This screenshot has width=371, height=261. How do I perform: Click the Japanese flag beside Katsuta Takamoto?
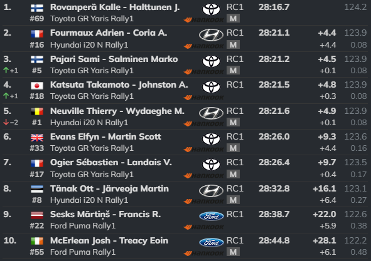click(x=37, y=86)
